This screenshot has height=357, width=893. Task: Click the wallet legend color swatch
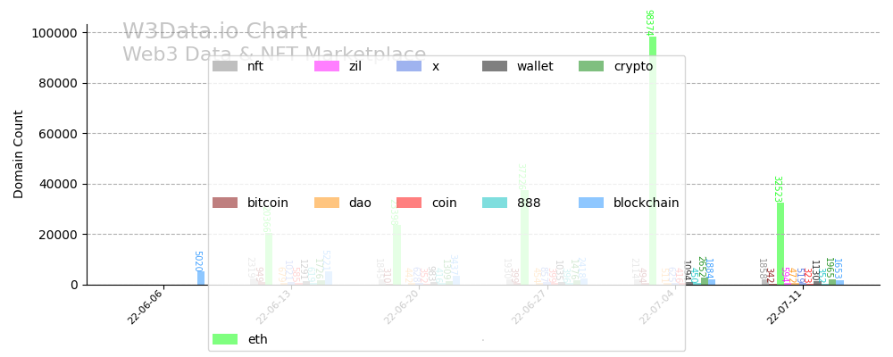(x=495, y=66)
